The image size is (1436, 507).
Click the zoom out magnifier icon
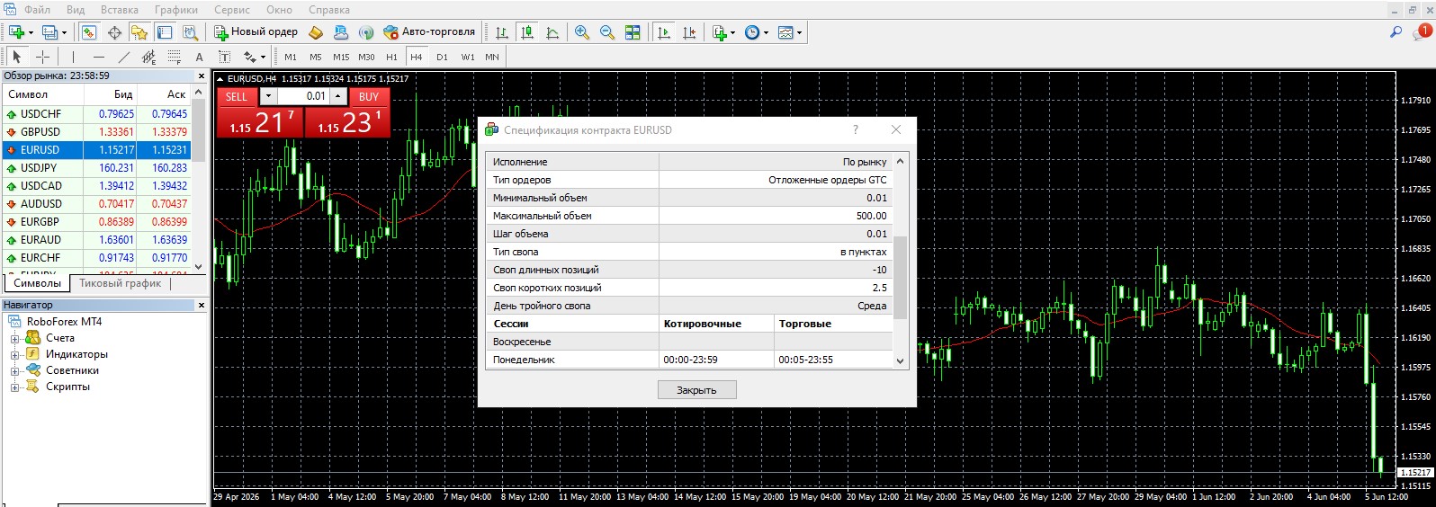607,32
